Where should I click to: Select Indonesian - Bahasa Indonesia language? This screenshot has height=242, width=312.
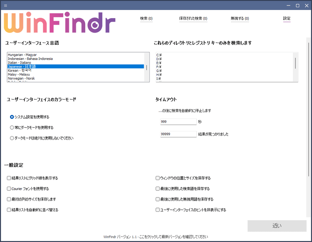click(x=76, y=59)
